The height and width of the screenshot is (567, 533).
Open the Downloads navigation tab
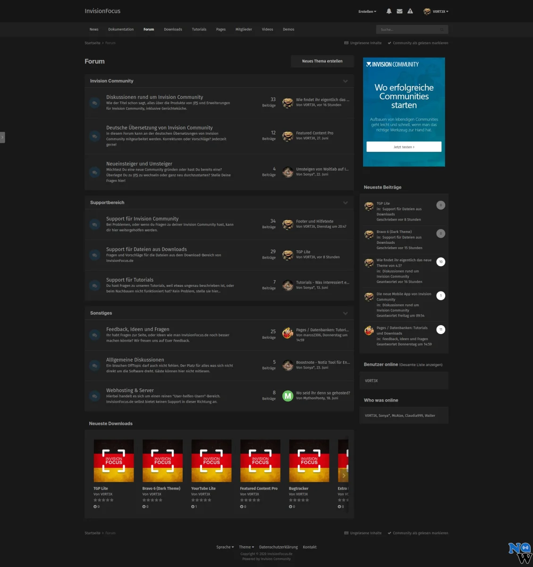(173, 29)
